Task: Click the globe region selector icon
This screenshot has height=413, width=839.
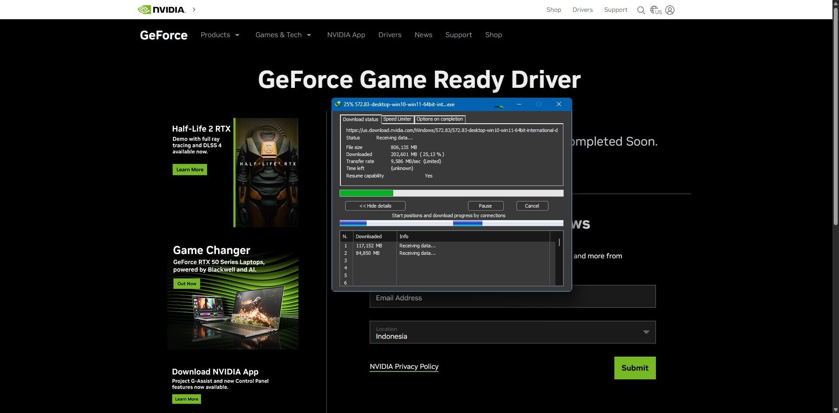Action: 655,10
